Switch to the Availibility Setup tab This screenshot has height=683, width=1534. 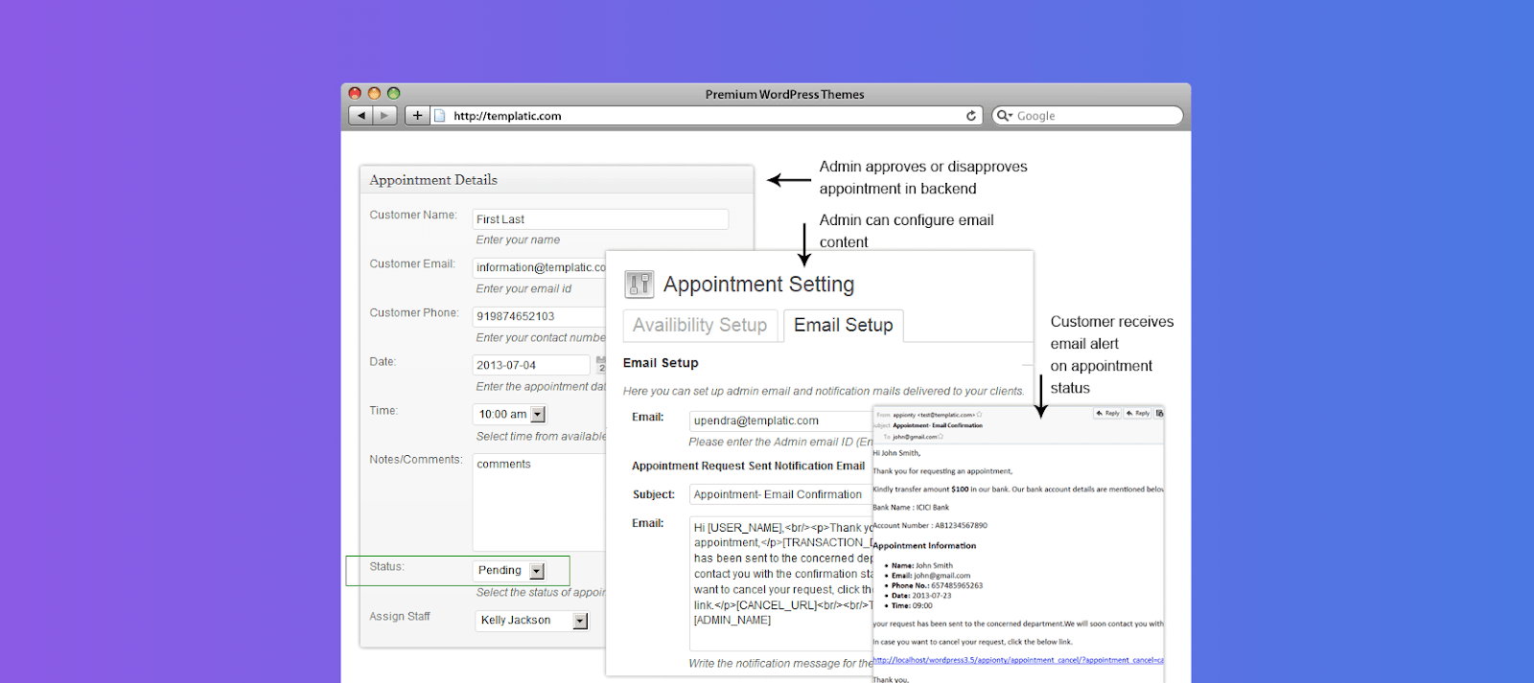click(700, 326)
